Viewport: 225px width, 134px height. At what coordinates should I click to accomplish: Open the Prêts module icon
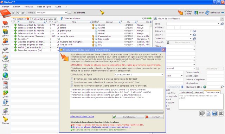[x=5, y=85]
